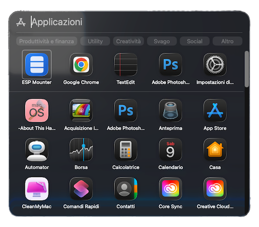The image size is (259, 227).
Task: Launch App Store
Action: click(x=215, y=111)
